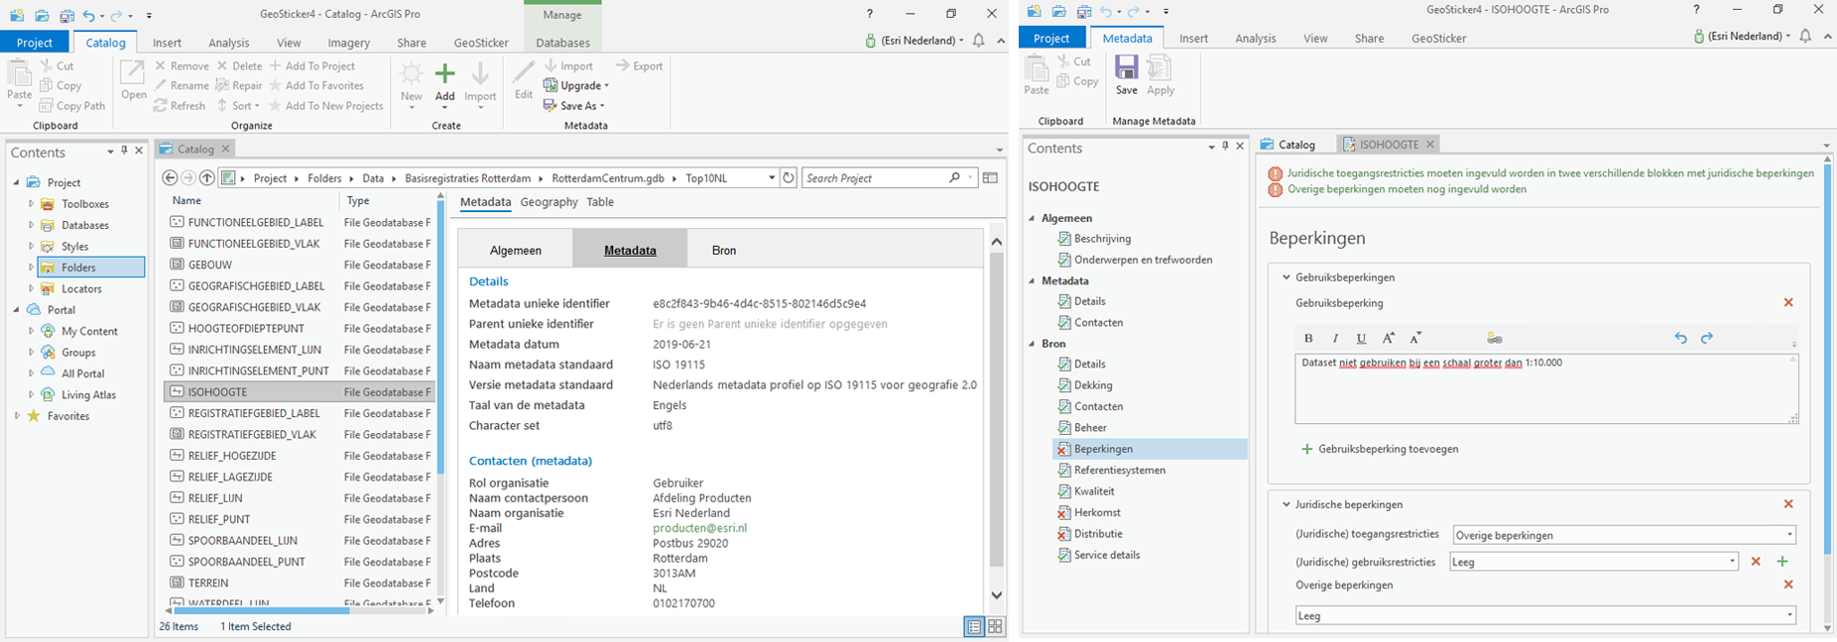Click Remove in the Organize group
Screen dimensions: 1837x642
pyautogui.click(x=182, y=66)
